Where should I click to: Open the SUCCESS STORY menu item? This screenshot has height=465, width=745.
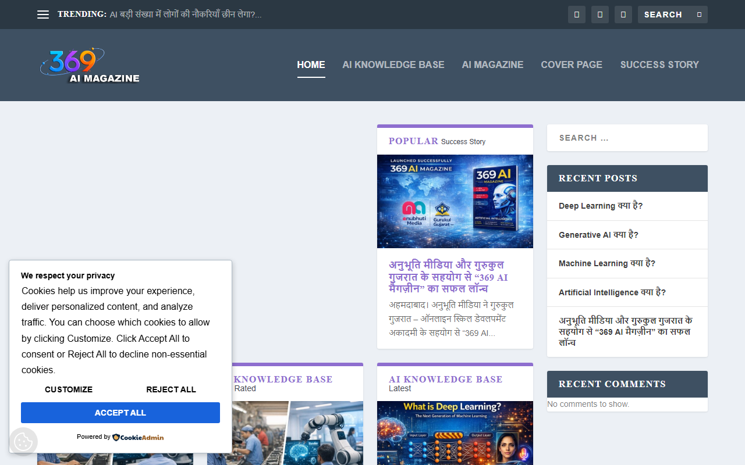(x=659, y=65)
